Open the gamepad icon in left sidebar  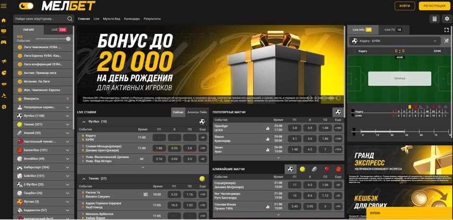[x=4, y=42]
